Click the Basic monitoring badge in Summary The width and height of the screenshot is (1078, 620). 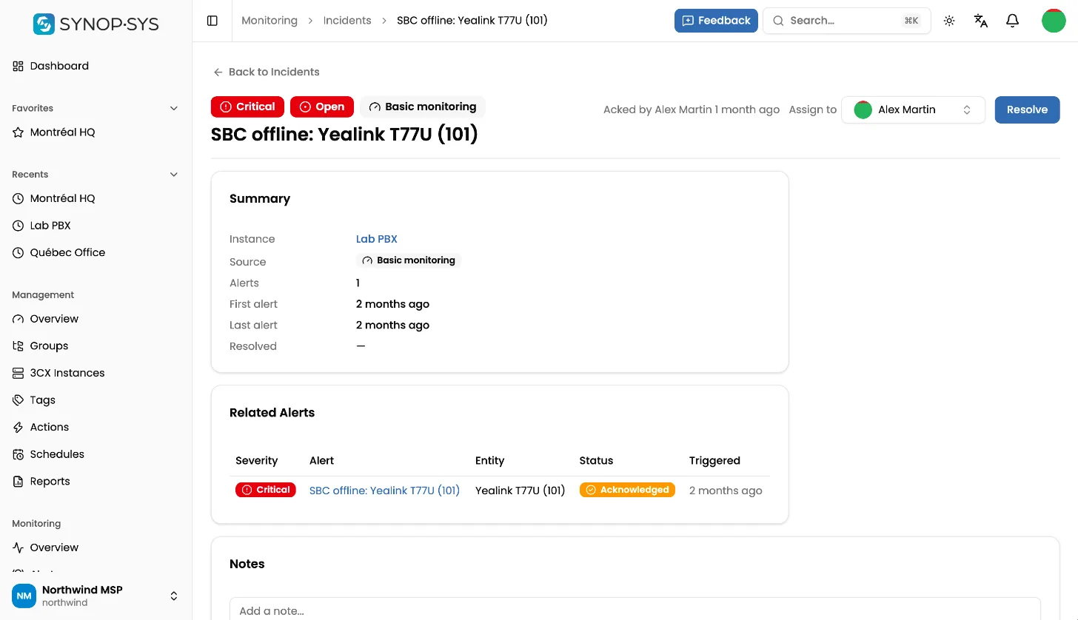coord(409,260)
